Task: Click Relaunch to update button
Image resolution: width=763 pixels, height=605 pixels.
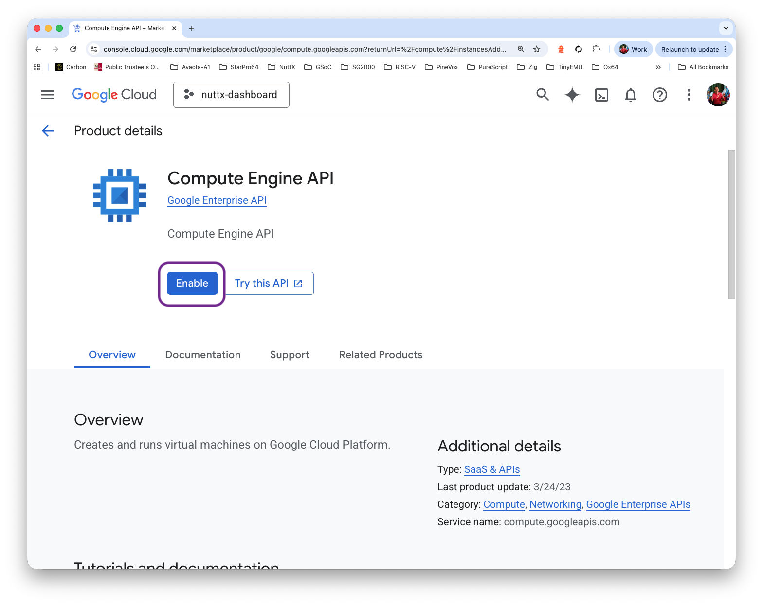Action: [x=694, y=49]
